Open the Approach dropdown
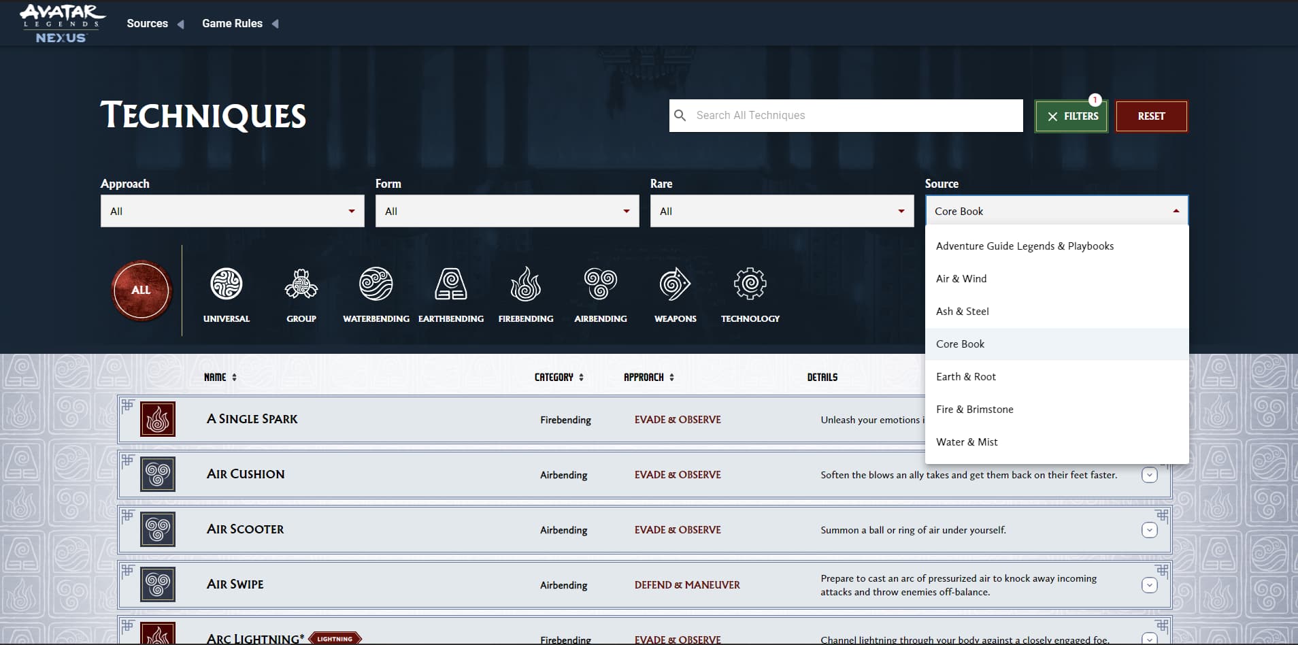 click(233, 211)
